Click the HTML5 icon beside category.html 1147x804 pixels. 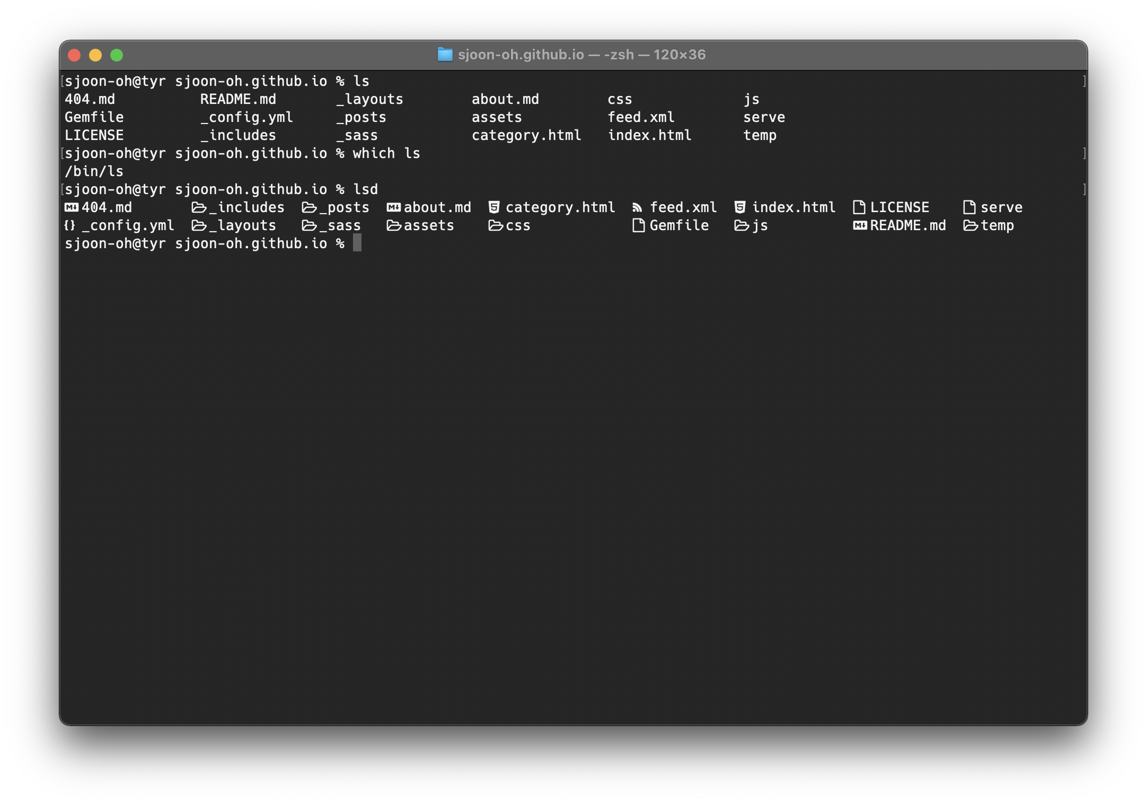tap(494, 207)
